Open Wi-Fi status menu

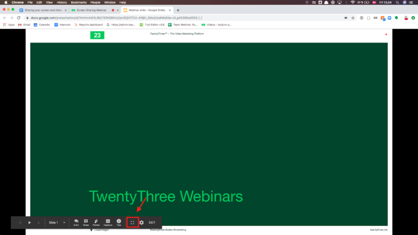coord(353,2)
